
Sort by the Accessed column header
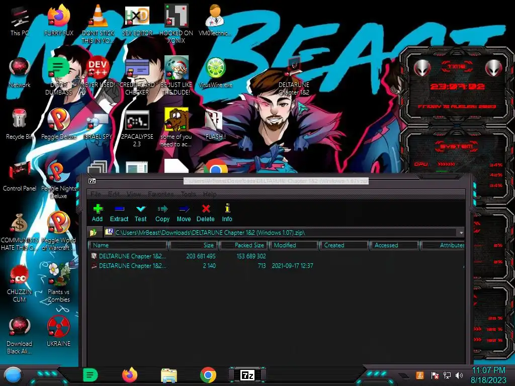point(394,245)
